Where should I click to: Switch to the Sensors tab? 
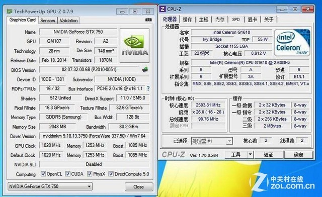pyautogui.click(x=48, y=21)
